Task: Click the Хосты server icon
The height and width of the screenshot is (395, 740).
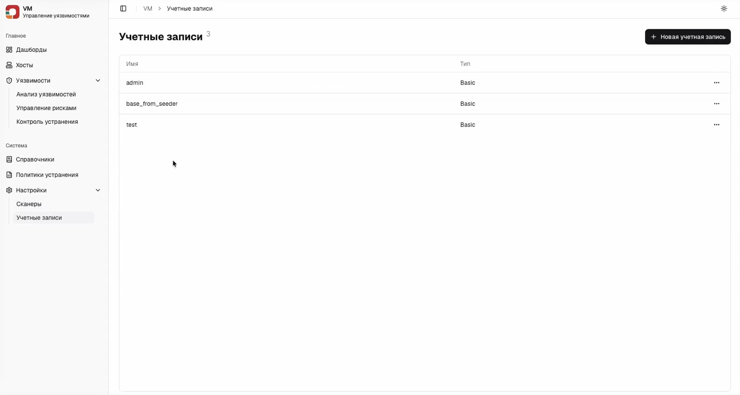Action: (x=9, y=65)
